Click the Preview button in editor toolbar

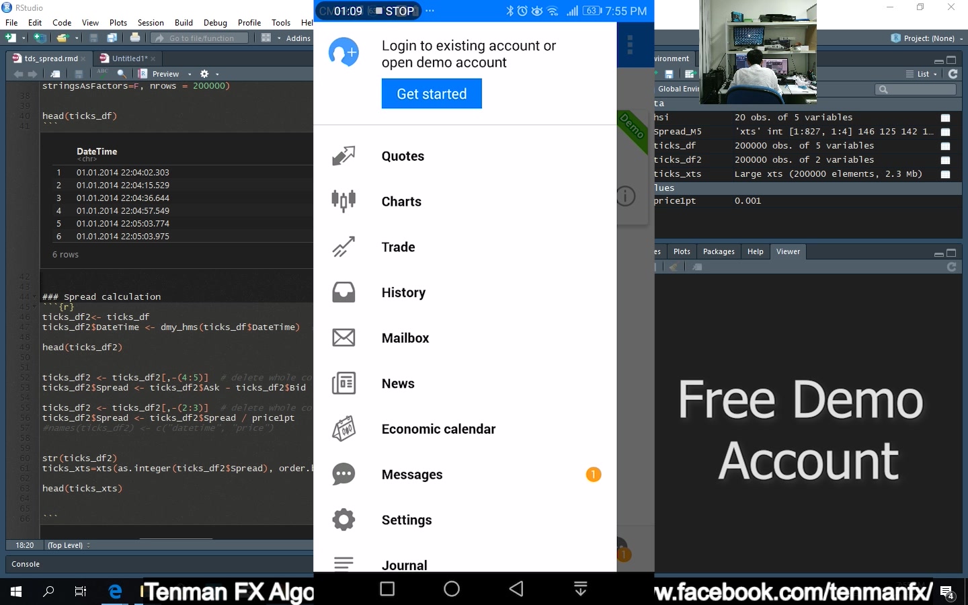tap(159, 74)
